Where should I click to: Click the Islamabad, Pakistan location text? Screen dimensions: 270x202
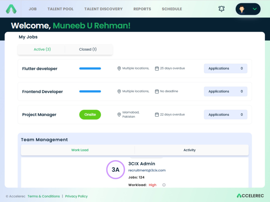[x=131, y=114]
